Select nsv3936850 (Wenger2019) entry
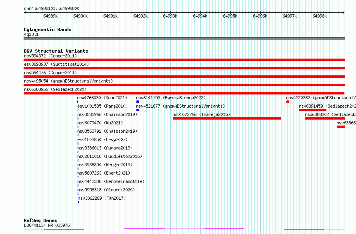The image size is (356, 234). click(x=105, y=165)
